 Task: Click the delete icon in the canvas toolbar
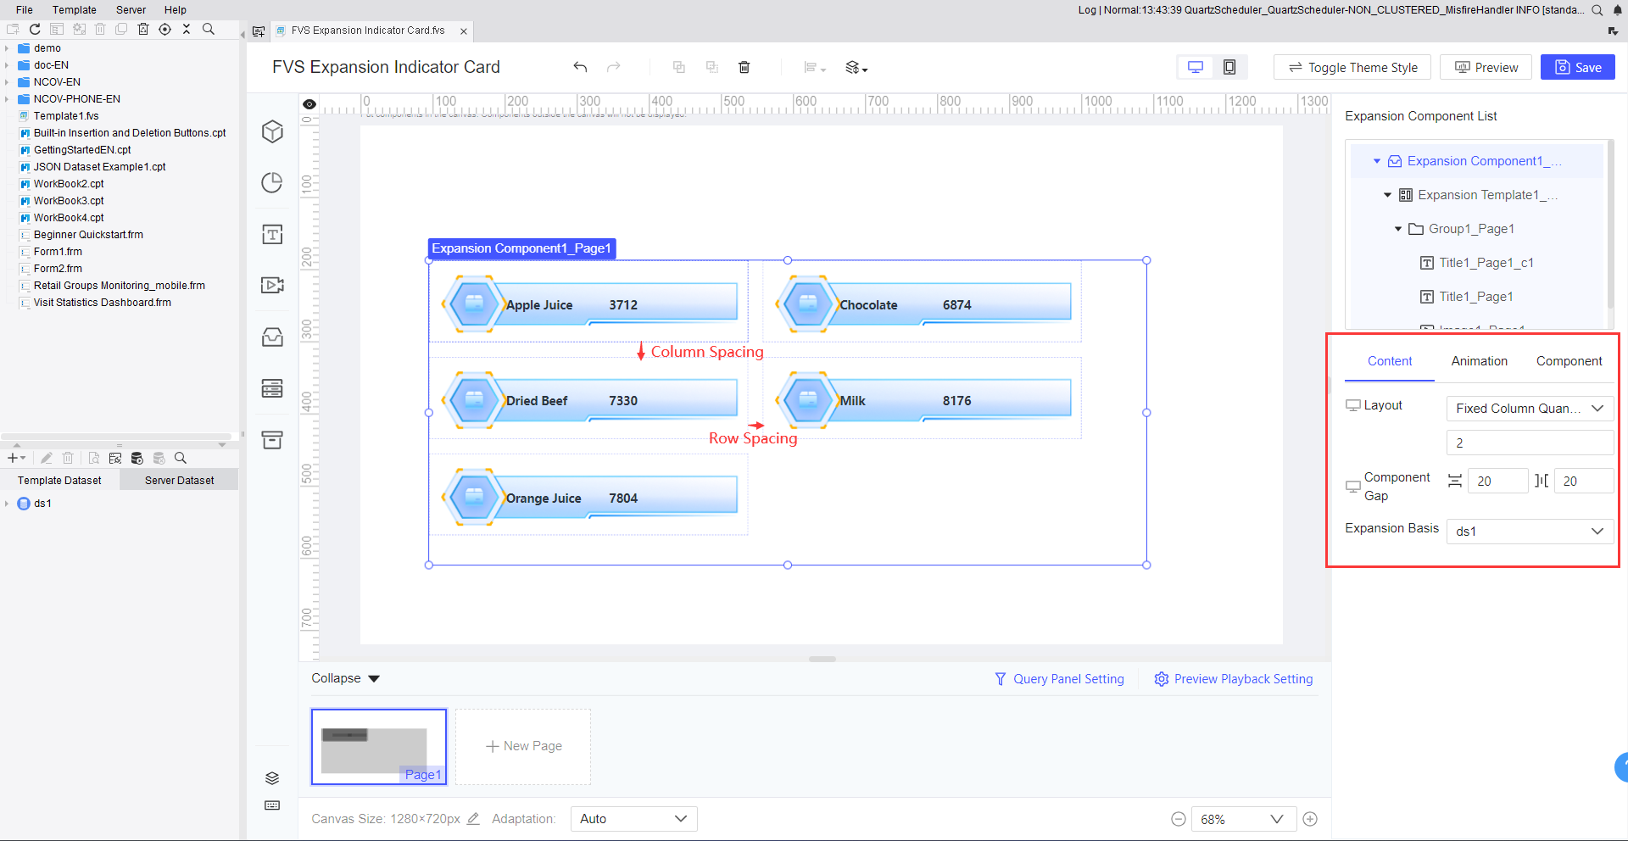744,67
